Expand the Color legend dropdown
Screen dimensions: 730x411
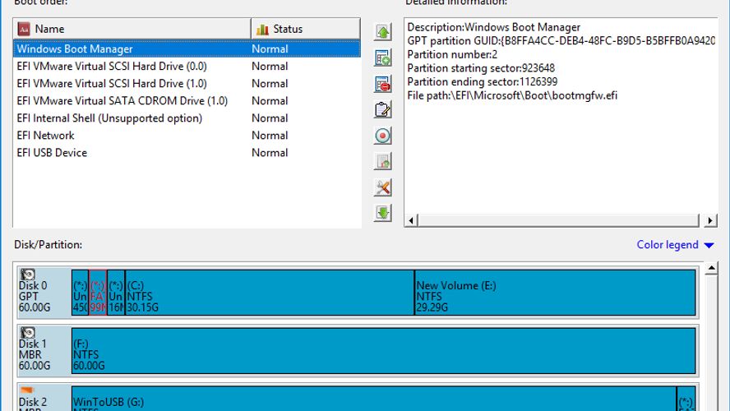(675, 245)
